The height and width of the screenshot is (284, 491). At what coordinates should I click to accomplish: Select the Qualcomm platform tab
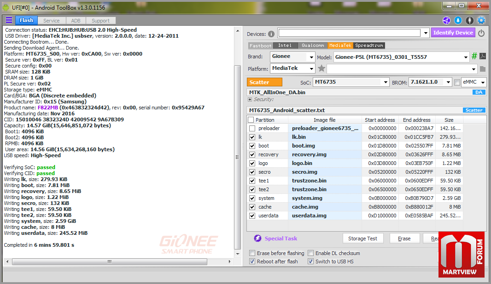point(313,45)
